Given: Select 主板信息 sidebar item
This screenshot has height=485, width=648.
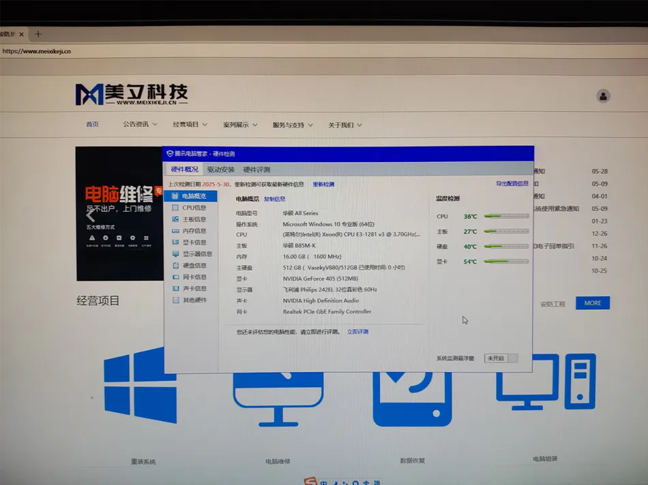Looking at the screenshot, I should [194, 219].
